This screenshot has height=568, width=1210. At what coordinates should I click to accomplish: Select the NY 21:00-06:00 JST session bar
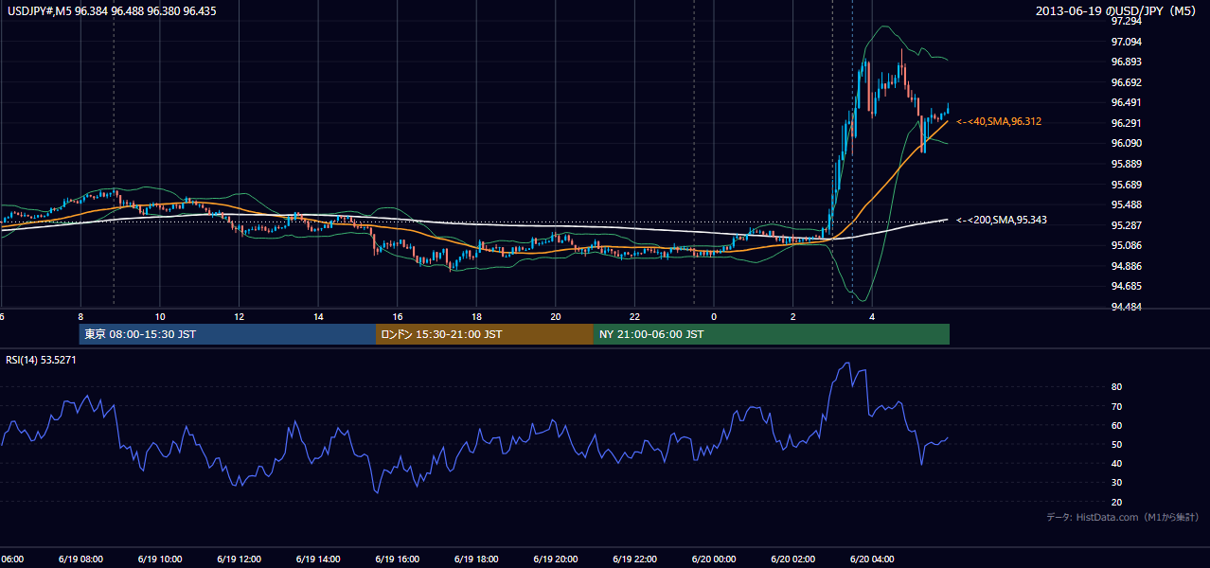(772, 334)
